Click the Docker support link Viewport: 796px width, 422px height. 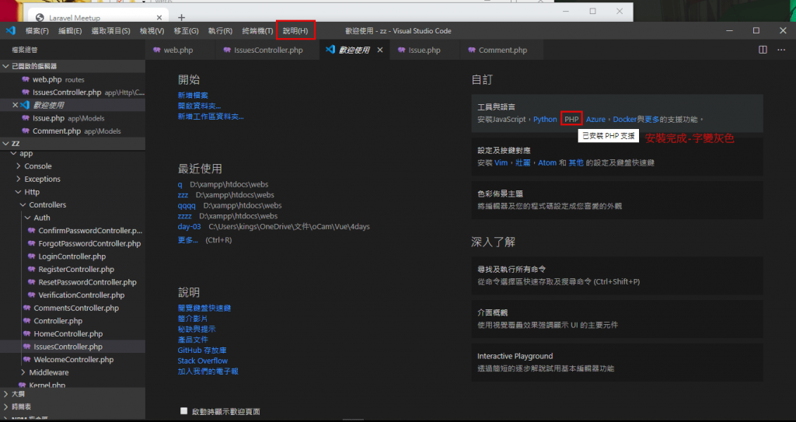click(x=625, y=120)
